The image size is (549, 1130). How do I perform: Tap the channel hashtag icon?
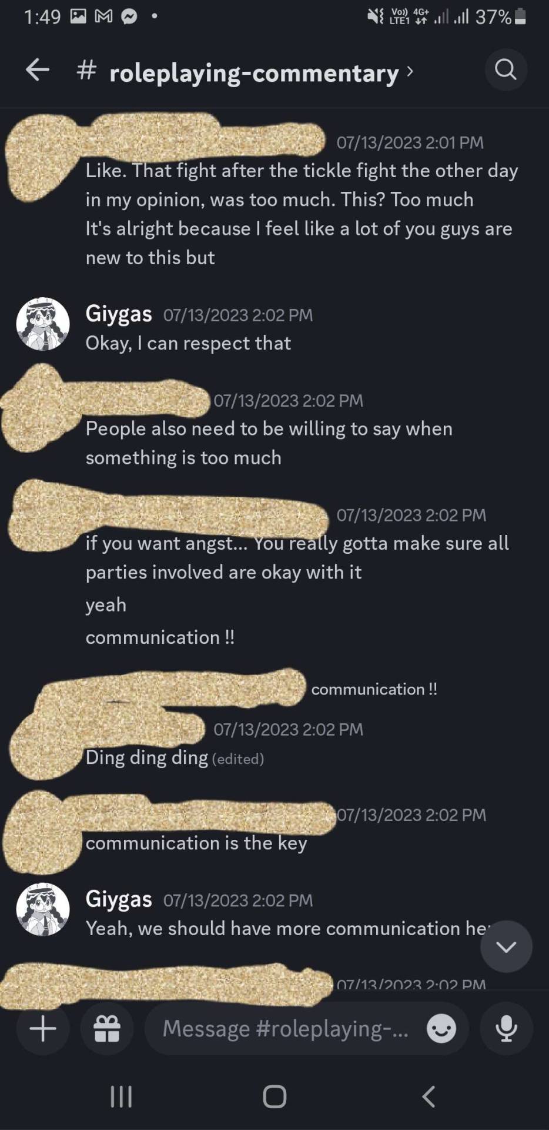click(86, 71)
